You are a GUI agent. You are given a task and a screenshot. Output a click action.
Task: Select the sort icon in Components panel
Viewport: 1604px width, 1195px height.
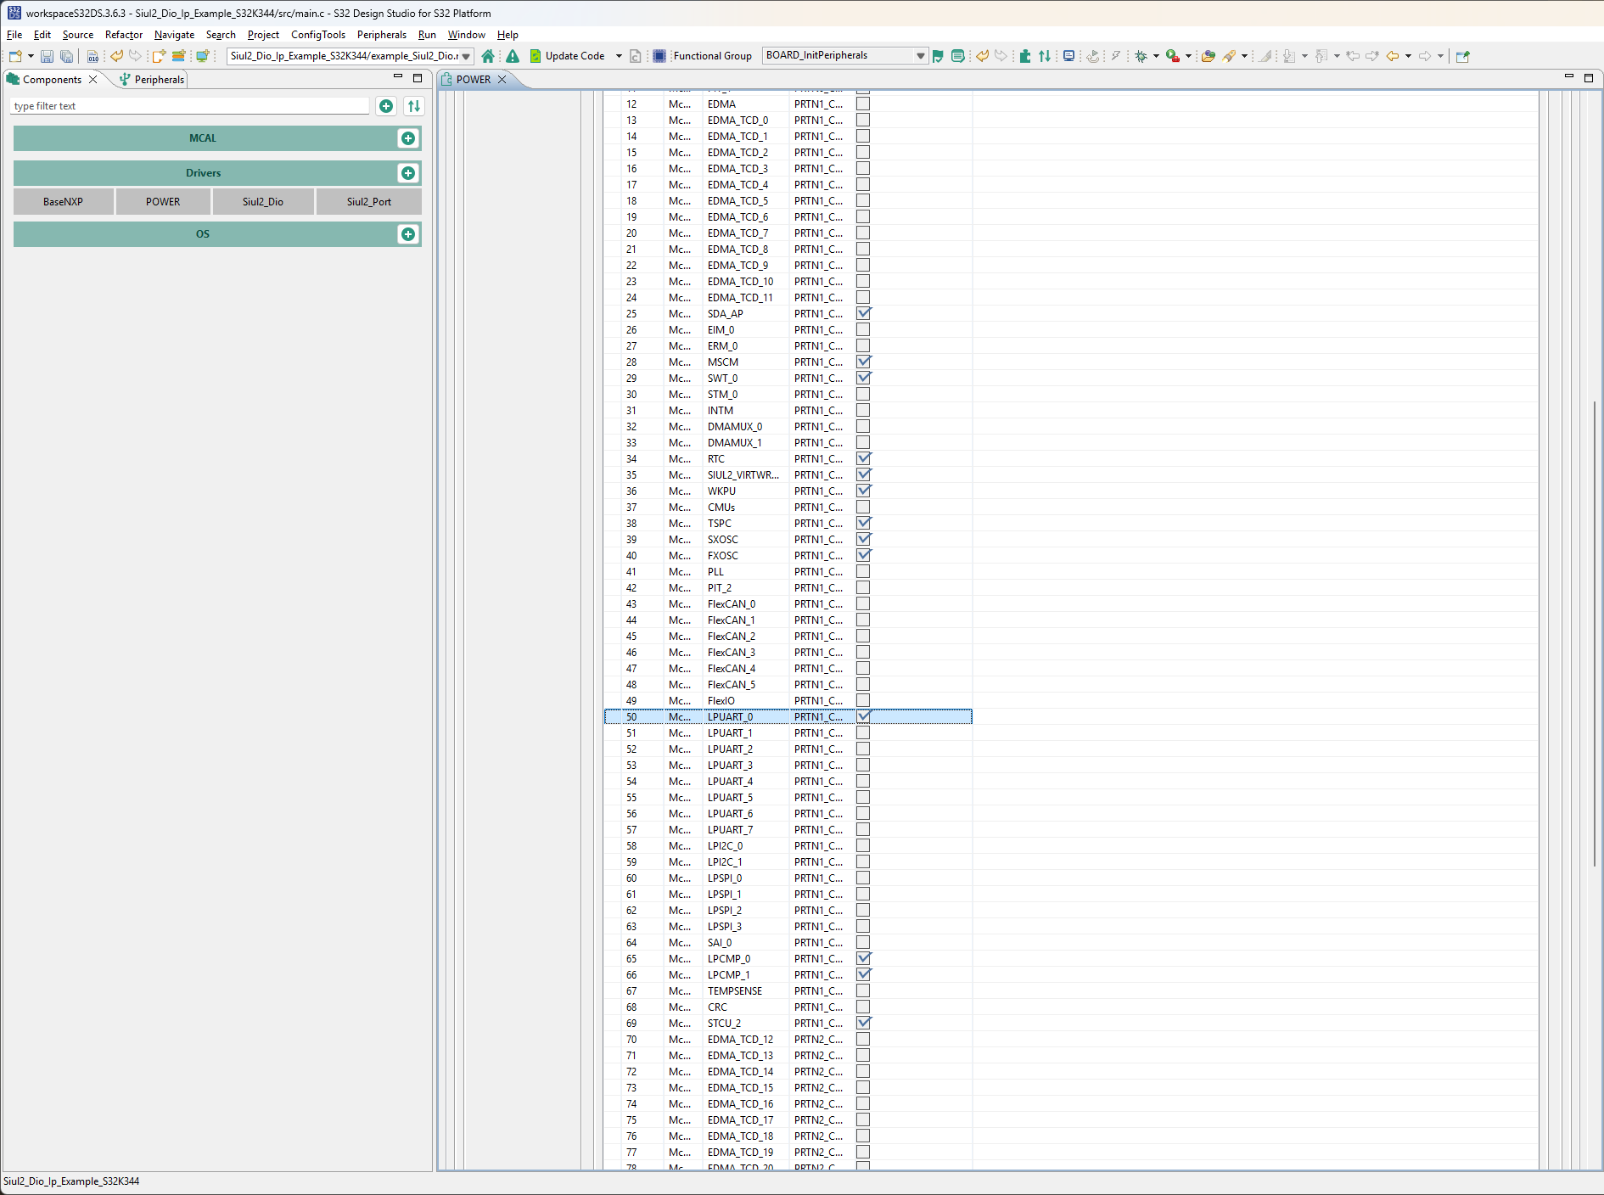(x=413, y=106)
